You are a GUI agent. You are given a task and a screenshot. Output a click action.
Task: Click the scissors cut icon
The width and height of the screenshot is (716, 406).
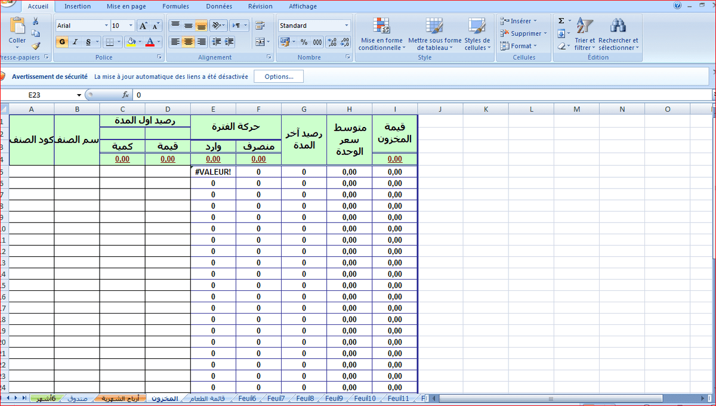pos(36,21)
